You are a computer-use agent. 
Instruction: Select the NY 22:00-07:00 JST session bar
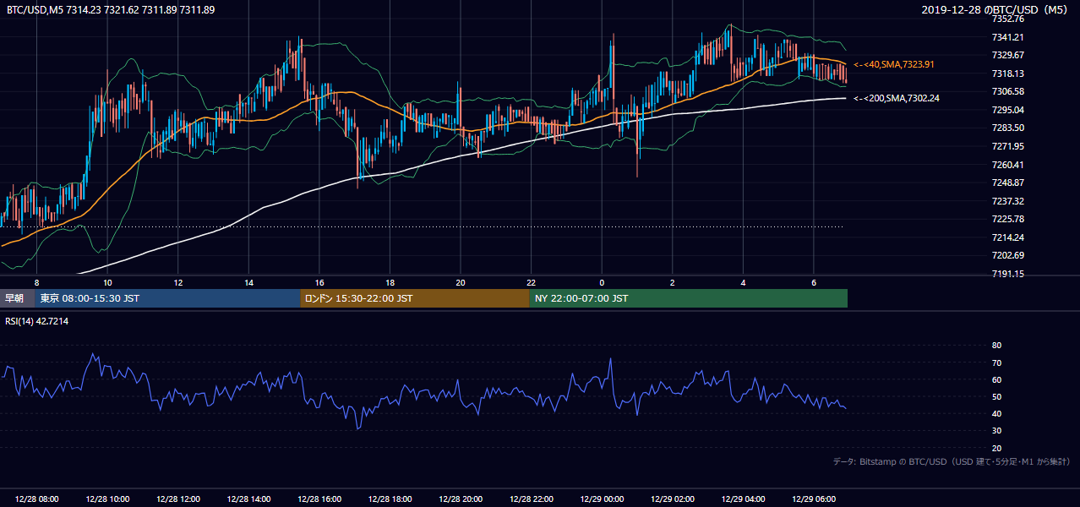pyautogui.click(x=688, y=298)
